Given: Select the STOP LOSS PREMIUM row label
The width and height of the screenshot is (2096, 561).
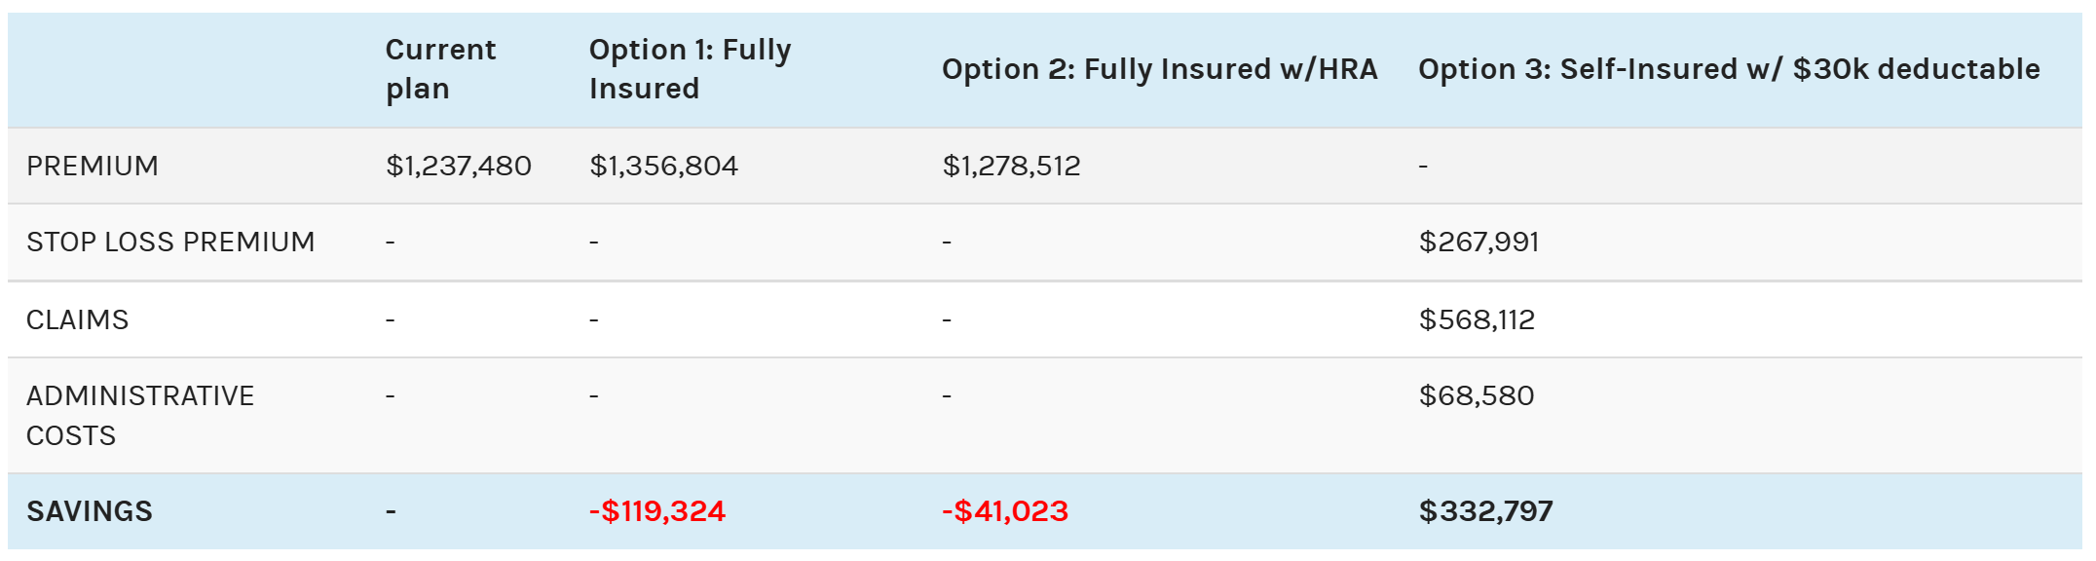Looking at the screenshot, I should pos(170,242).
